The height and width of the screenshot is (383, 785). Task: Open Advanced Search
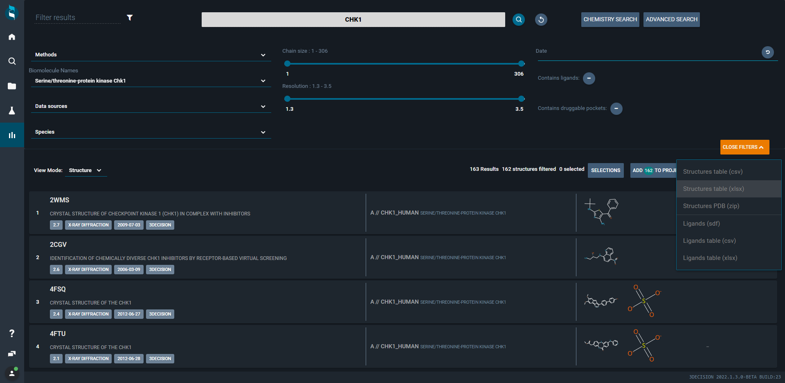(671, 20)
